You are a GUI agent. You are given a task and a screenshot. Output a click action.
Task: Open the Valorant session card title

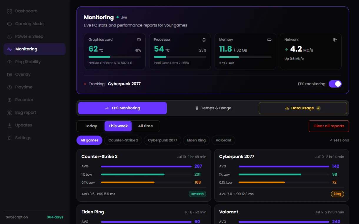(x=229, y=212)
